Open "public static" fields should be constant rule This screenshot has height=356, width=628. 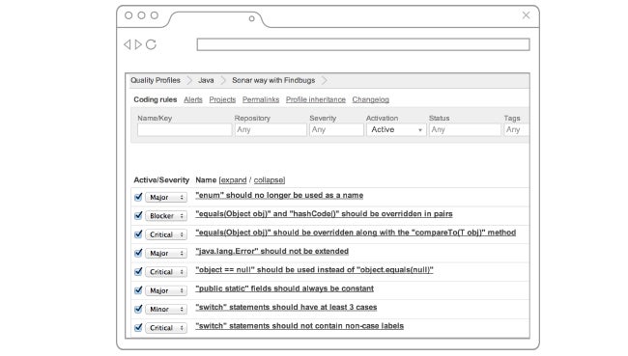(x=284, y=288)
